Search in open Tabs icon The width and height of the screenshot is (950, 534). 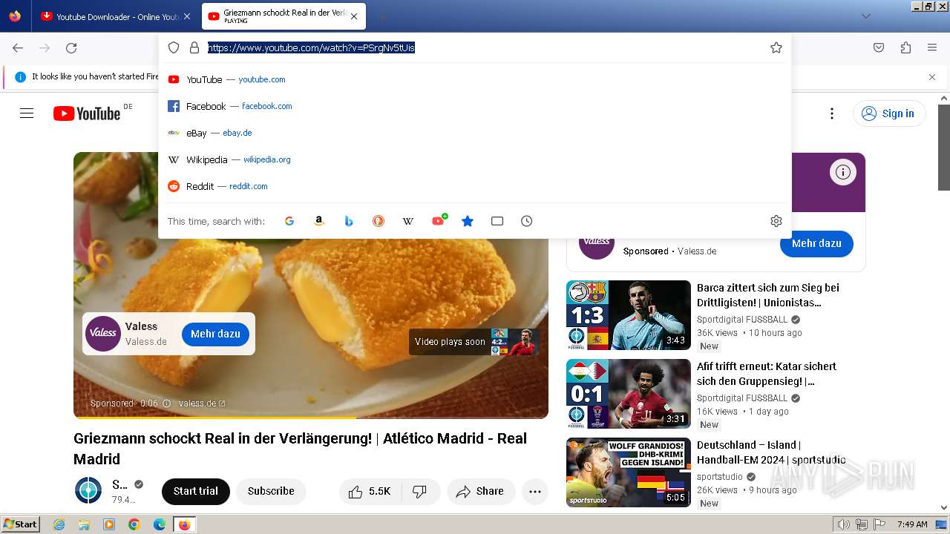click(497, 221)
